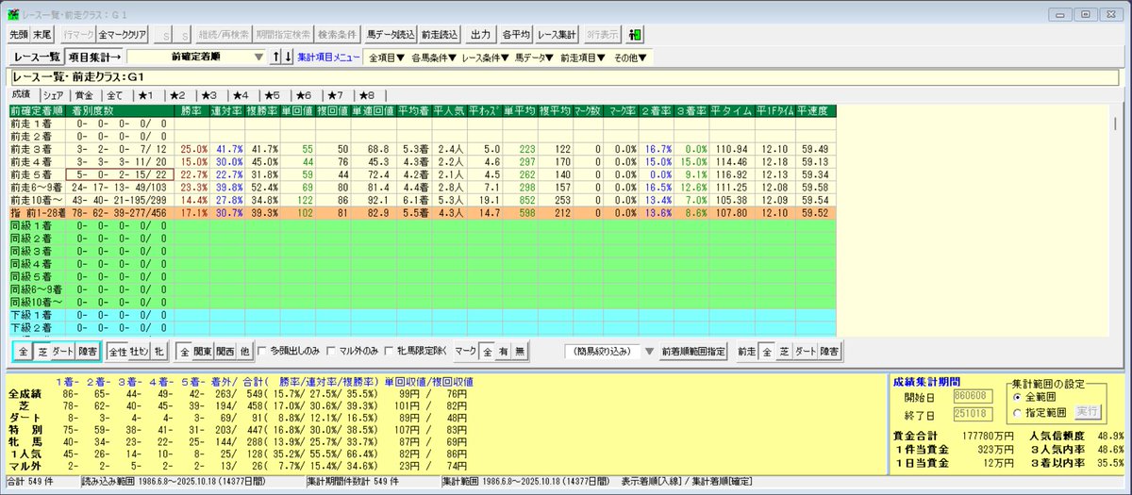Image resolution: width=1132 pixels, height=495 pixels.
Task: Switch to レース一覧 view
Action: tap(37, 58)
